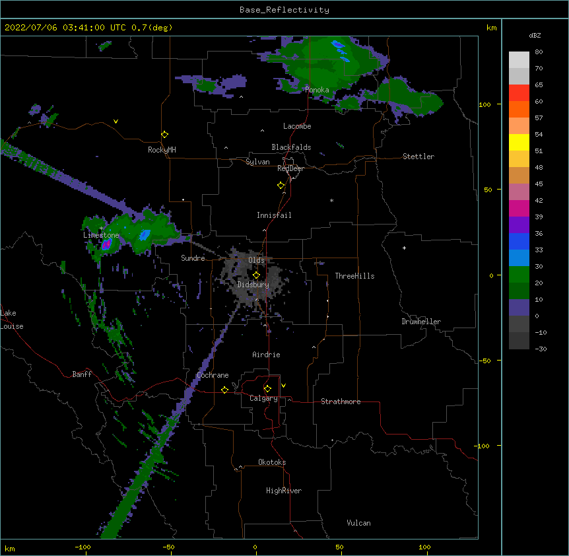Screen dimensions: 569x556
Task: Click the Drumheller town label
Action: pos(421,322)
